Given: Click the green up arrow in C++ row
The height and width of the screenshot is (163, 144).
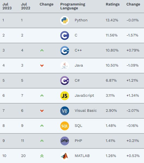Looking at the screenshot, I should coord(42,50).
